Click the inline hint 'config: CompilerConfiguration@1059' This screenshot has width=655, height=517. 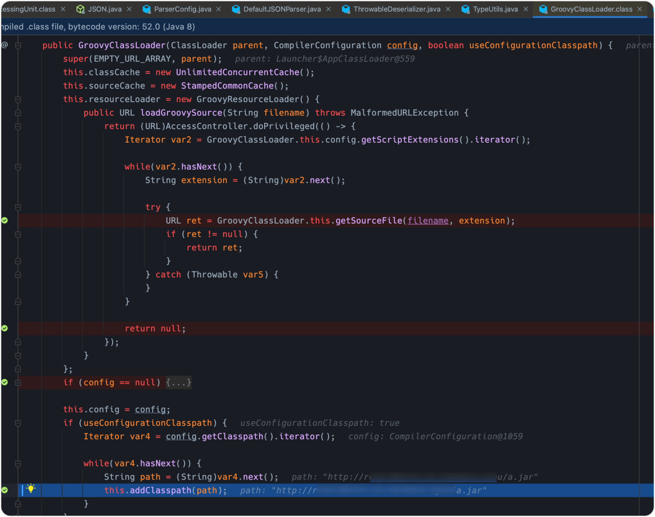point(435,437)
